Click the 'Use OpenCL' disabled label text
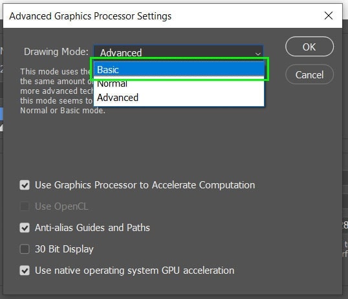The image size is (348, 299). point(61,206)
